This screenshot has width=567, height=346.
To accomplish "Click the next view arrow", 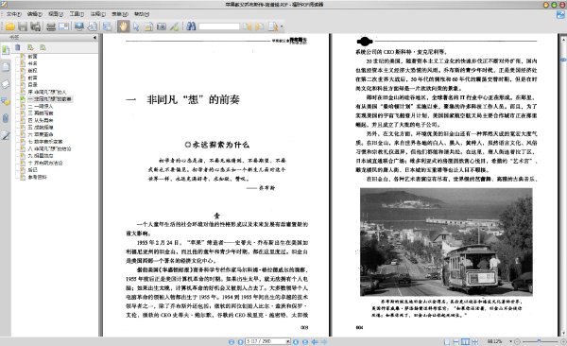I will [x=324, y=341].
